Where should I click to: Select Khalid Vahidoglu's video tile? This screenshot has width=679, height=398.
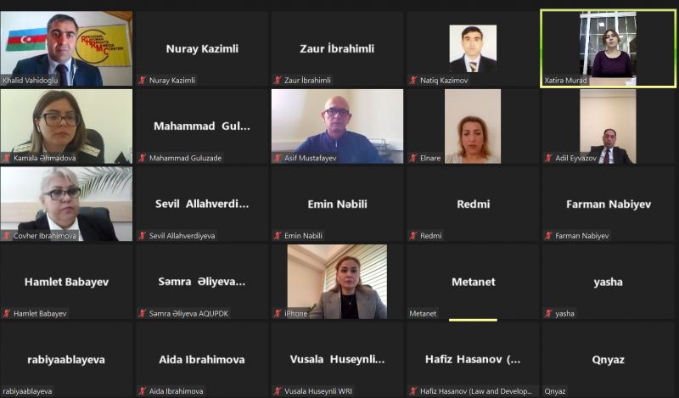pos(66,48)
